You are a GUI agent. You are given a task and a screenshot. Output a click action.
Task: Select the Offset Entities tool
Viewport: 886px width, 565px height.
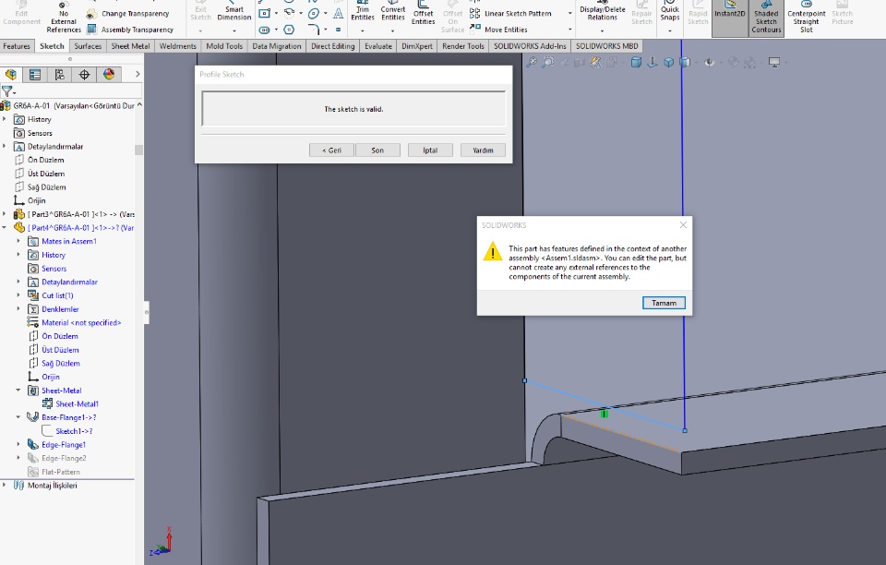(x=423, y=14)
